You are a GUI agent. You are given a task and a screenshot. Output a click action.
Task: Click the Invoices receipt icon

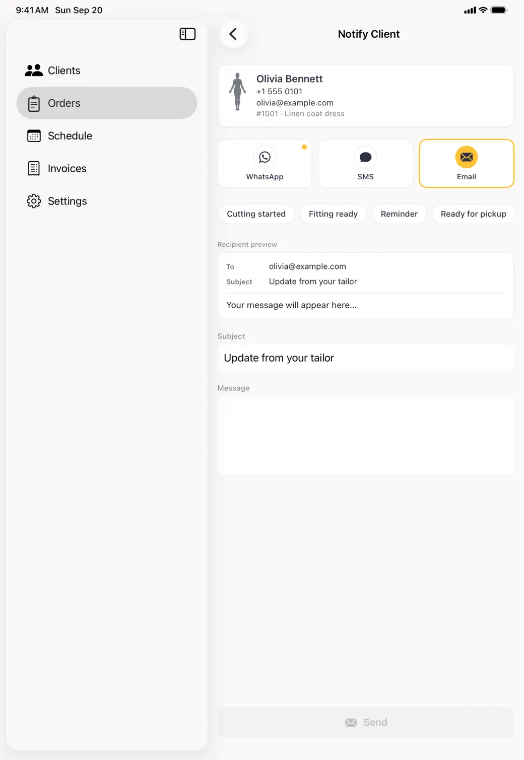[x=34, y=169]
